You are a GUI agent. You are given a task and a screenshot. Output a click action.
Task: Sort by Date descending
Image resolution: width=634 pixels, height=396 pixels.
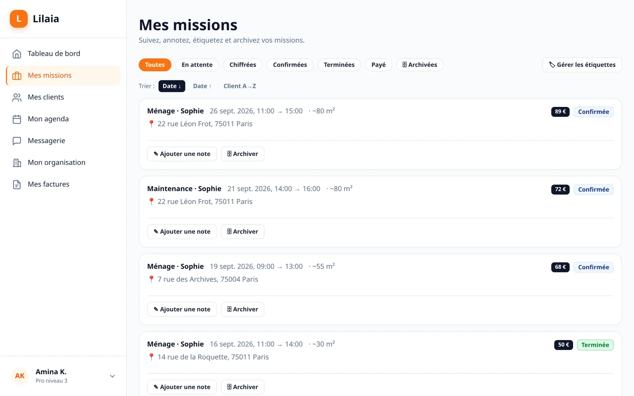click(172, 86)
